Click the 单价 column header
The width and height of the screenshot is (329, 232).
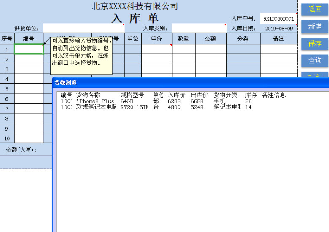[x=156, y=39]
